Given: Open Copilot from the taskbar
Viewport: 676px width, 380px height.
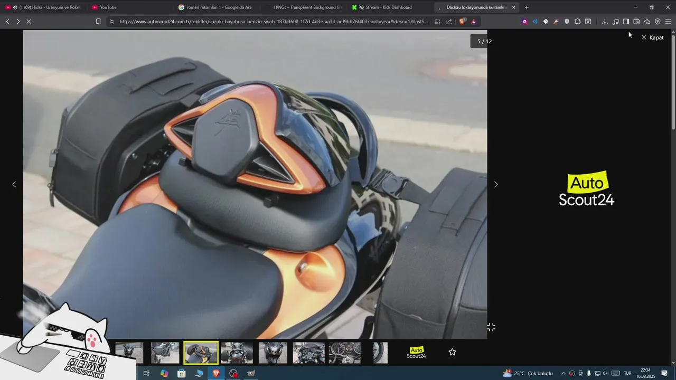Looking at the screenshot, I should coord(164,373).
